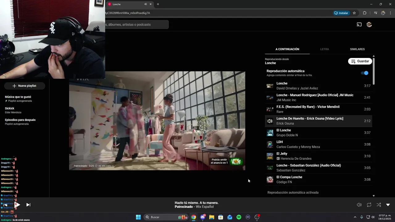Click the Cast to device icon
The image size is (395, 222).
[x=359, y=25]
